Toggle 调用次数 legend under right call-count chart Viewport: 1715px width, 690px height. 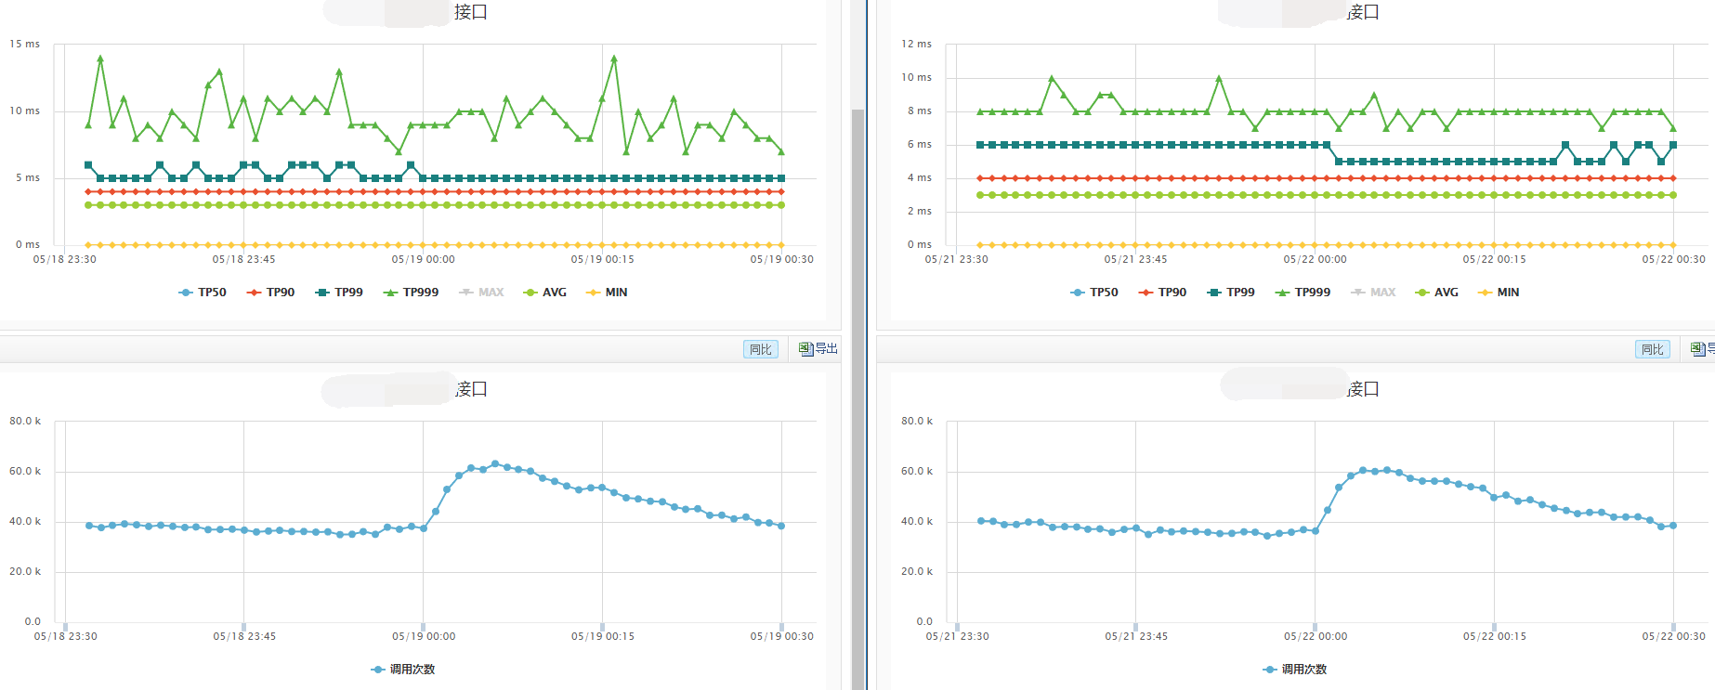(1295, 670)
